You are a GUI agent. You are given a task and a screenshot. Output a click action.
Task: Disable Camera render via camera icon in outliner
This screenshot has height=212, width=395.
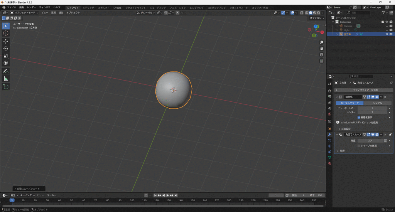click(x=391, y=26)
